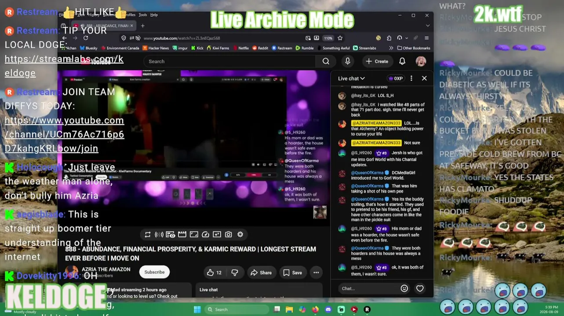Open the Tools menu in the browser
This screenshot has height=316, width=564.
tap(143, 15)
